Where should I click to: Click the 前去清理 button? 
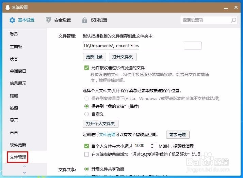coord(178,134)
